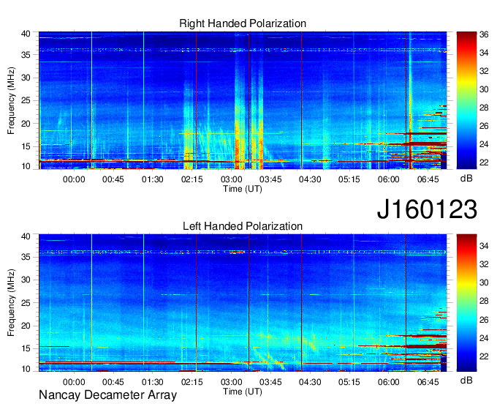Viewport: 497px width, 404px height.
Task: Click the 00:00 time tick on lower plot
Action: pos(74,382)
